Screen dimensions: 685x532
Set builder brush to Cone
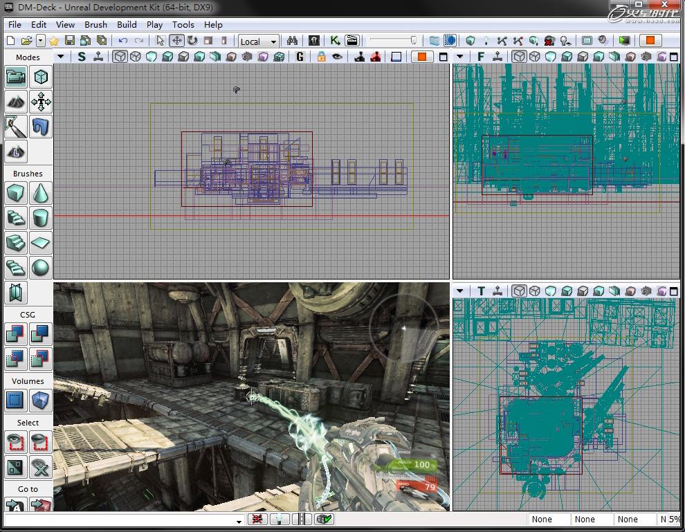tap(41, 193)
